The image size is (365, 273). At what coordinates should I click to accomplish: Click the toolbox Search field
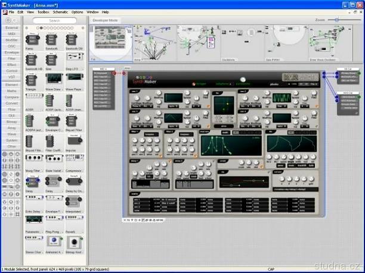coord(54,20)
